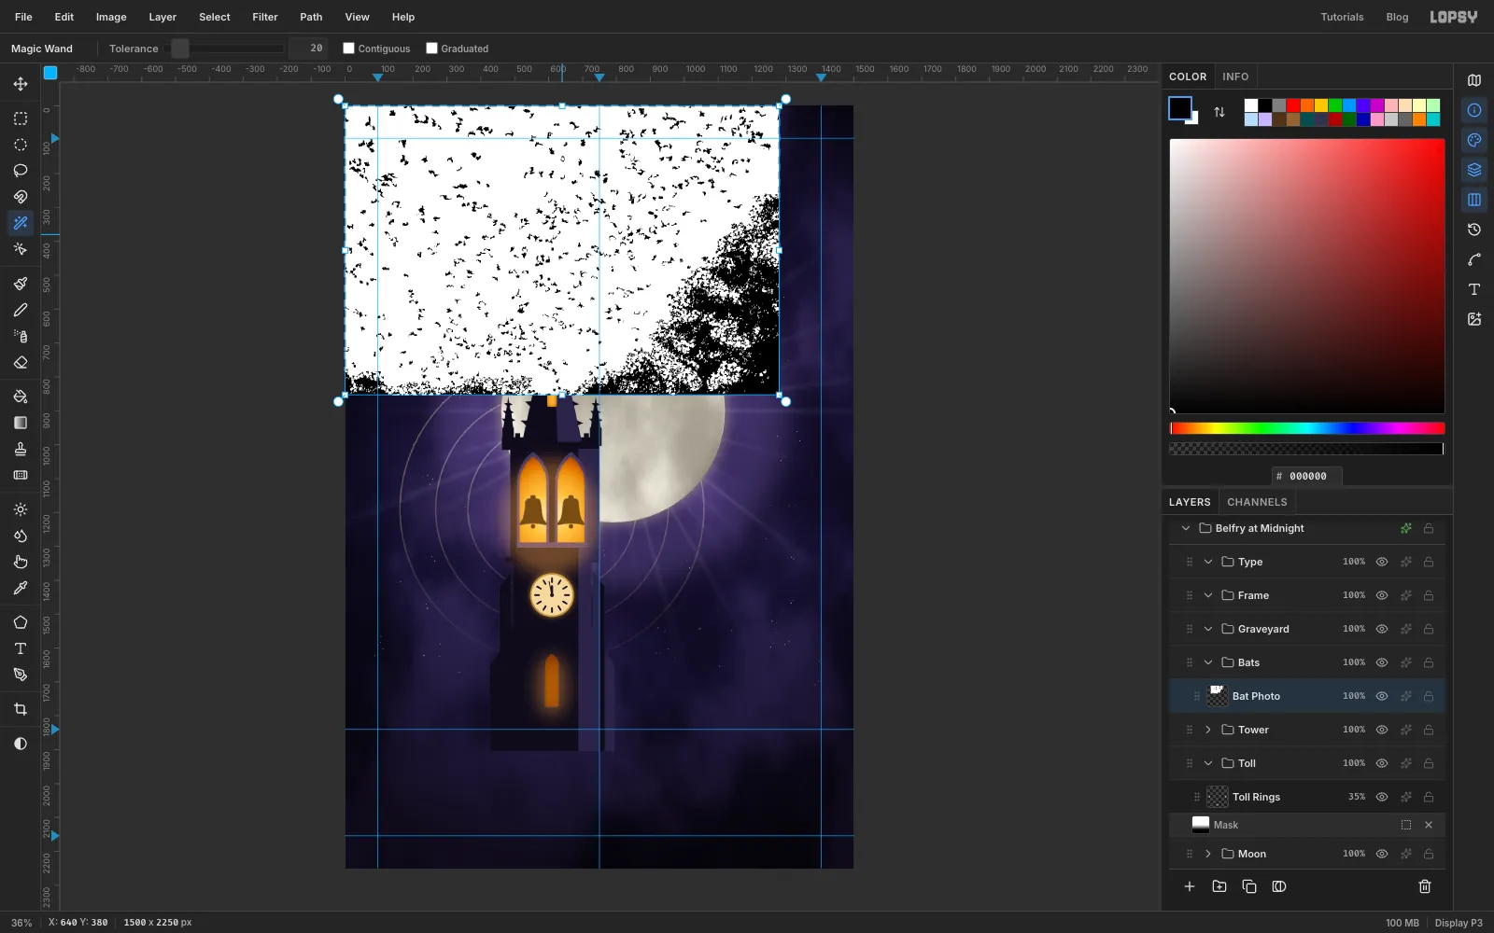Select the Paint Bucket tool
The image size is (1494, 933).
click(x=21, y=397)
